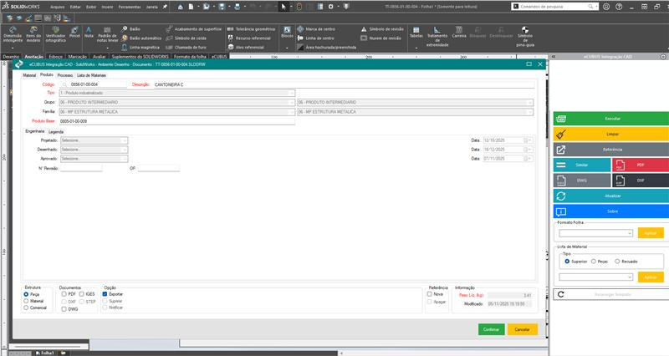Screen dimensions: 669x356
Task: Open the Ferramentas menu
Action: [x=128, y=6]
